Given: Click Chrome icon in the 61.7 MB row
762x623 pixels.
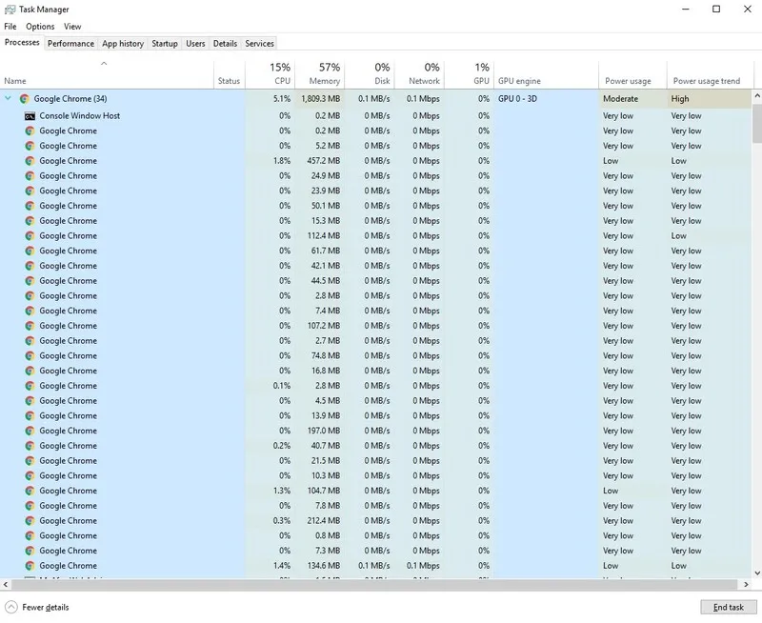Looking at the screenshot, I should pyautogui.click(x=30, y=251).
